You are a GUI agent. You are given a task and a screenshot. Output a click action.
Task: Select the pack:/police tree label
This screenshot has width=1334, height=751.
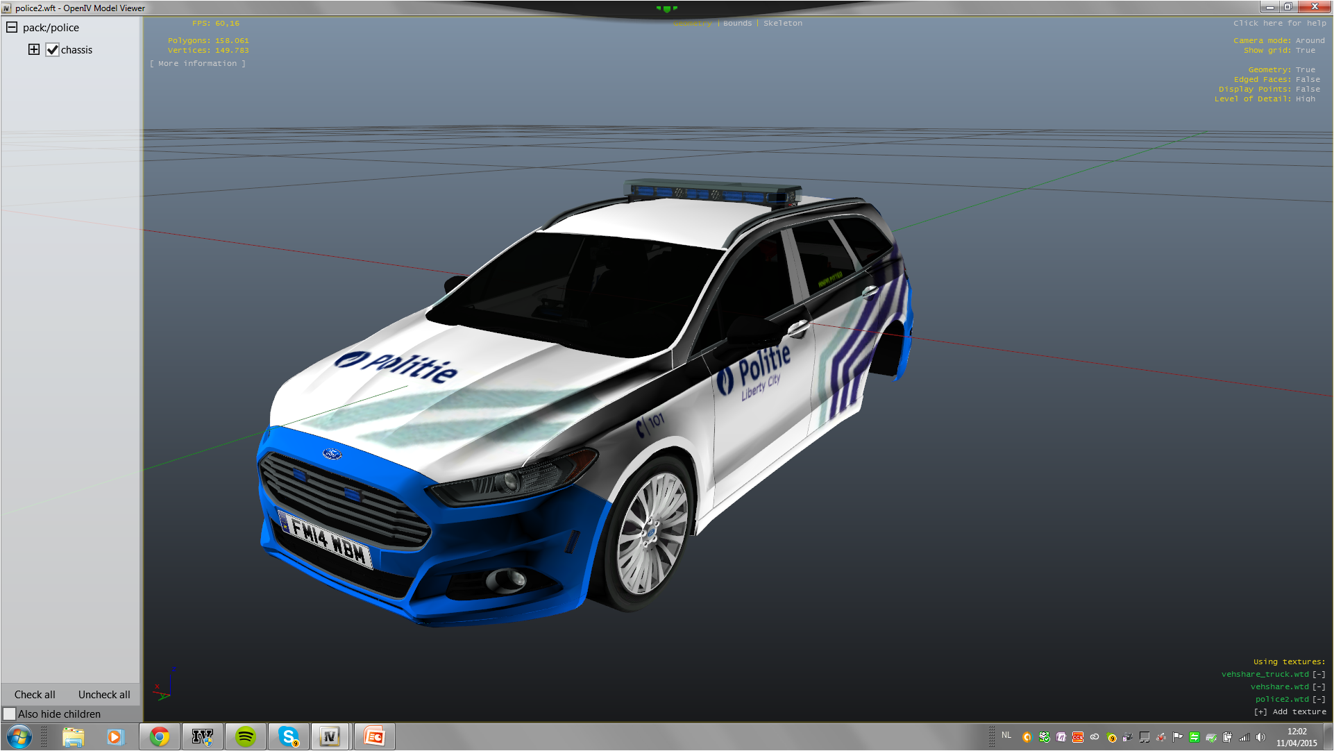point(51,28)
